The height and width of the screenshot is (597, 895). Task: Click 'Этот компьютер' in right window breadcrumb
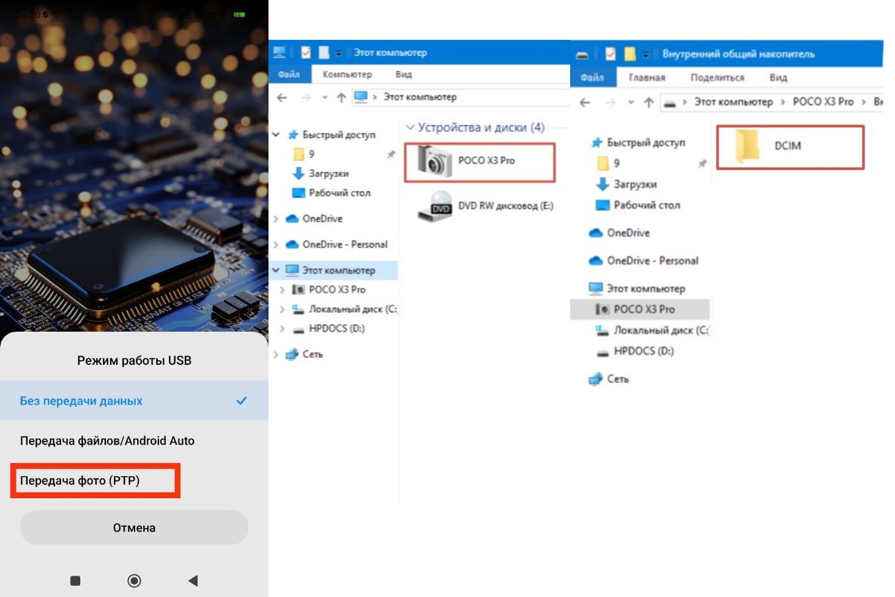pyautogui.click(x=733, y=102)
